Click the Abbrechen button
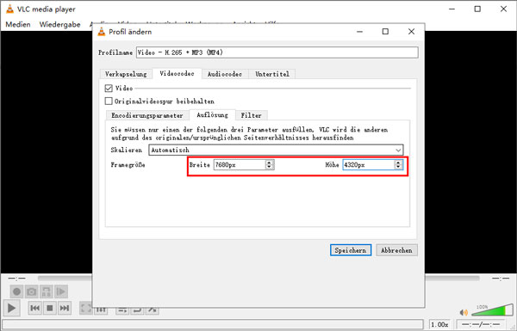The height and width of the screenshot is (331, 517). [x=396, y=250]
